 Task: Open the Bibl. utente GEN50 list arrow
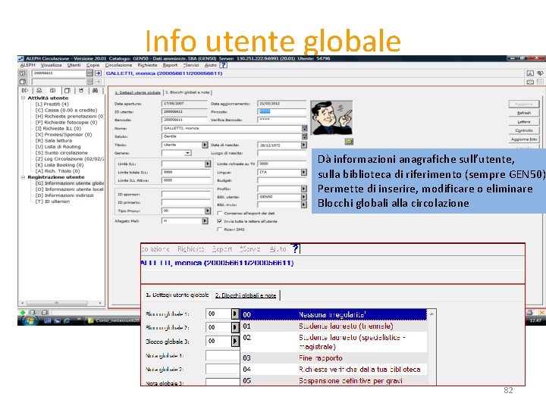[x=304, y=197]
